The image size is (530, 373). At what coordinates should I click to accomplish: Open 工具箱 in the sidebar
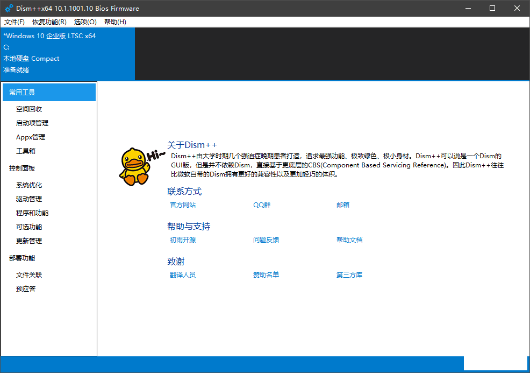pyautogui.click(x=26, y=151)
